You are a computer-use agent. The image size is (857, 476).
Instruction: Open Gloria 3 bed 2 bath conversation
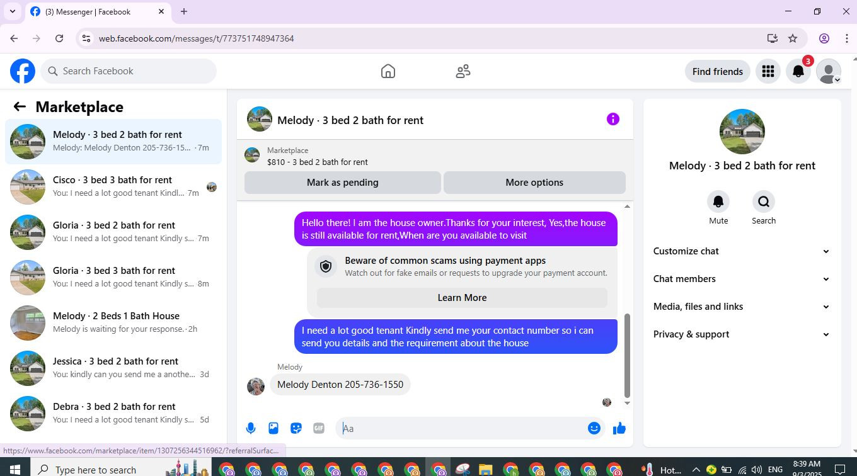[x=113, y=232]
